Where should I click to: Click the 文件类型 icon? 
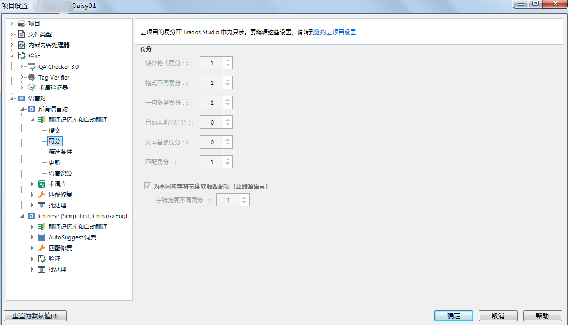coord(21,34)
